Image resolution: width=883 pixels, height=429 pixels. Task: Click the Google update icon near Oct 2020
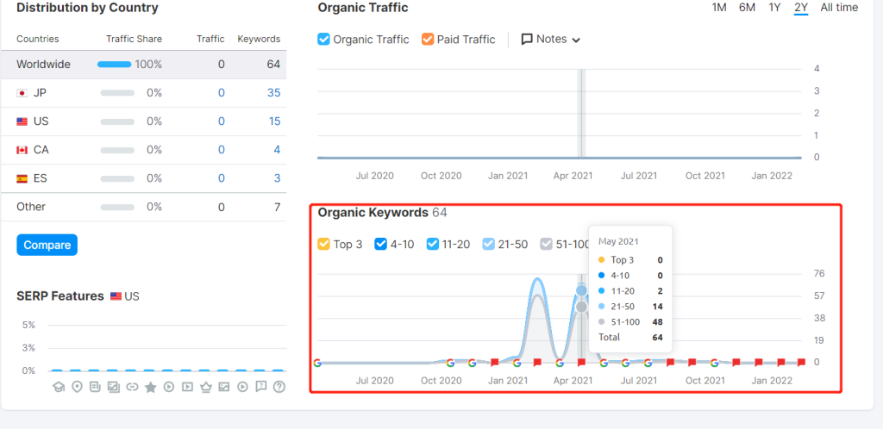click(x=449, y=363)
